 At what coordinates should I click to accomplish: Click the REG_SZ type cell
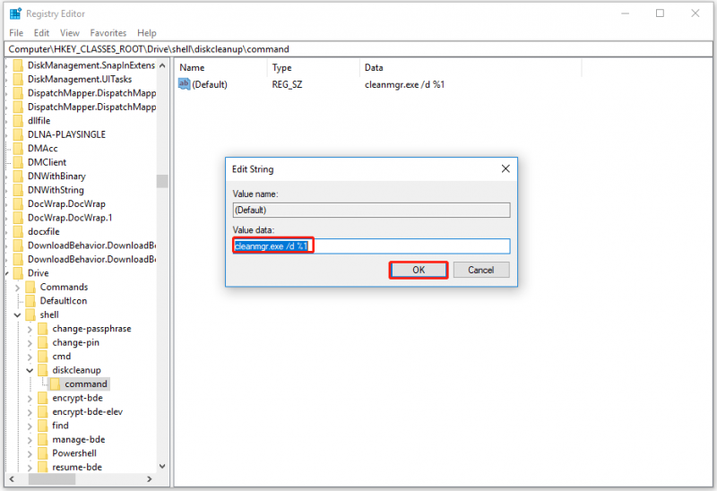pos(287,84)
